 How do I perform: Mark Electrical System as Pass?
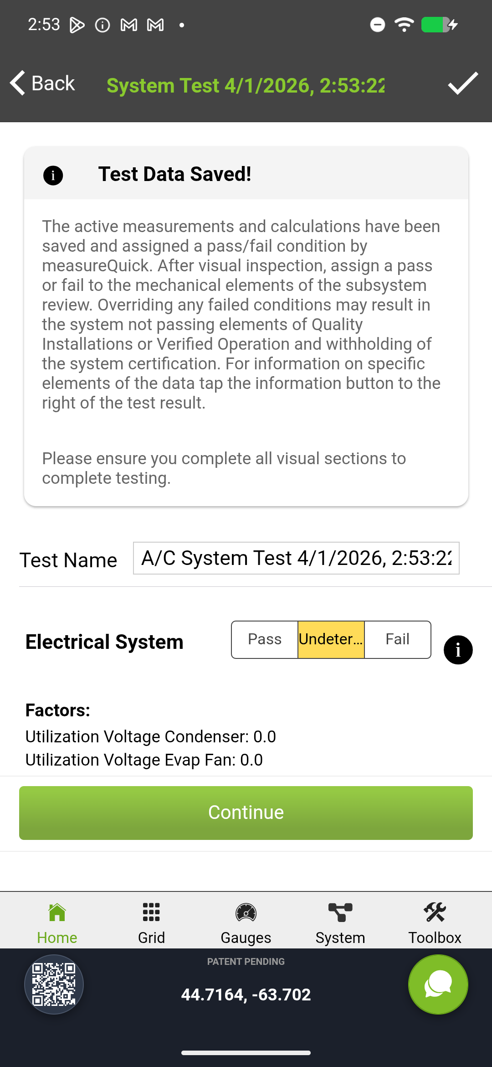[x=265, y=639]
